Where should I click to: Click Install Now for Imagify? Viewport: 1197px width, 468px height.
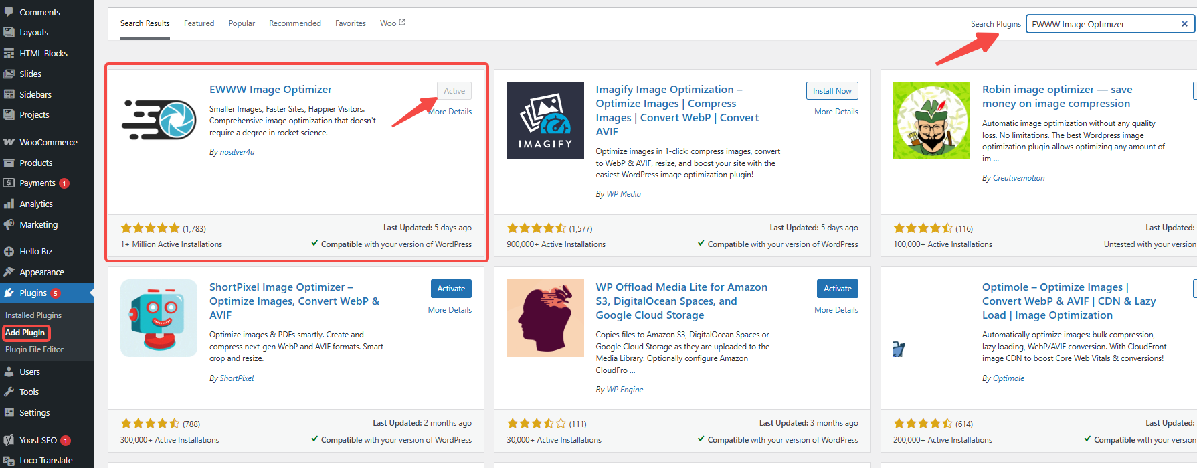point(832,91)
